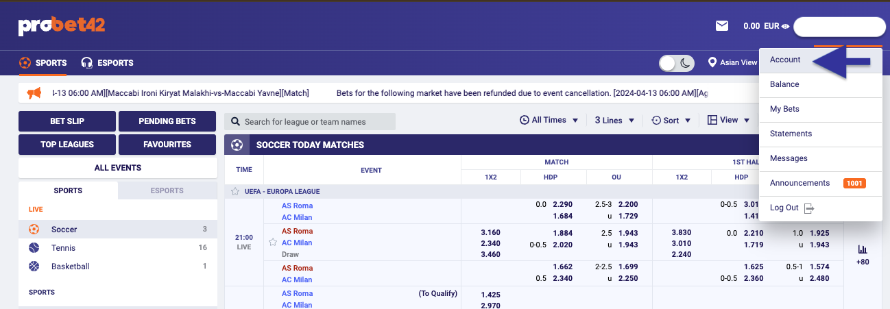
Task: Open the envelope messages icon
Action: (721, 26)
